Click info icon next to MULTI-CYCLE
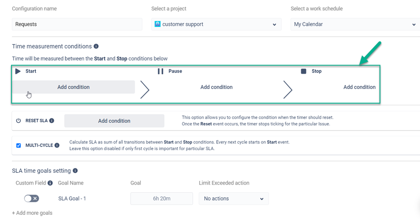This screenshot has height=219, width=420. [57, 146]
